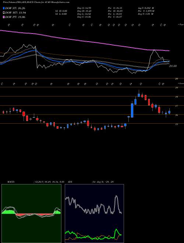Select the 'DOW MT: 15.94' label
This screenshot has width=184, height=243.
(15, 13)
